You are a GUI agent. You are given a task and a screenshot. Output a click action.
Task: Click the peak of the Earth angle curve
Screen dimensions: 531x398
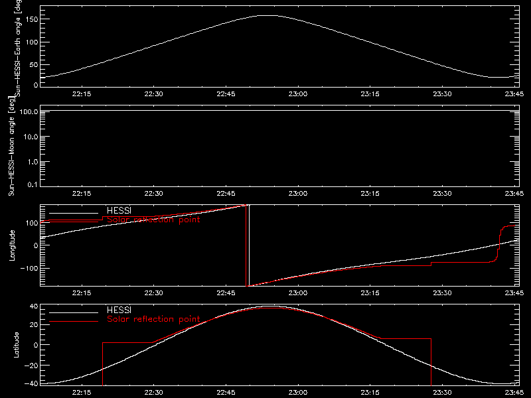click(x=267, y=15)
